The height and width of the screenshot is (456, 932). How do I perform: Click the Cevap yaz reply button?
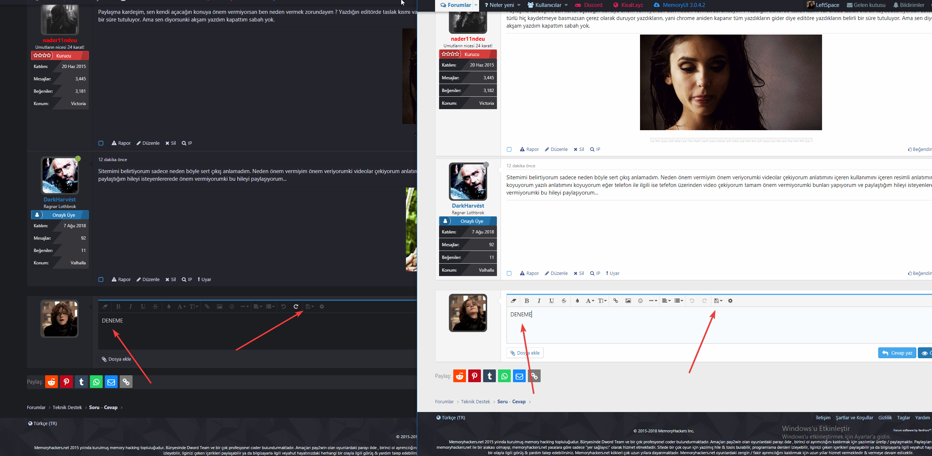coord(897,353)
